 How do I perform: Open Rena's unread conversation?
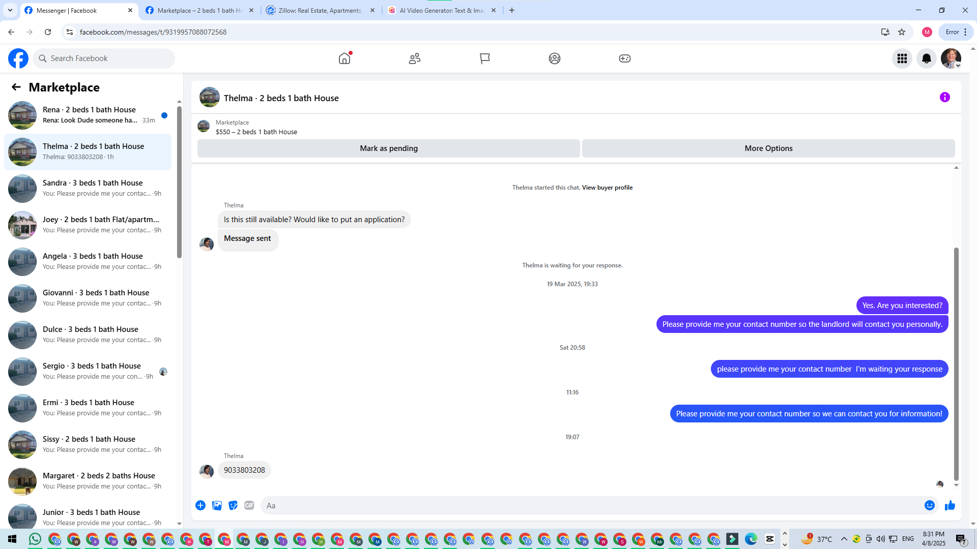(89, 115)
